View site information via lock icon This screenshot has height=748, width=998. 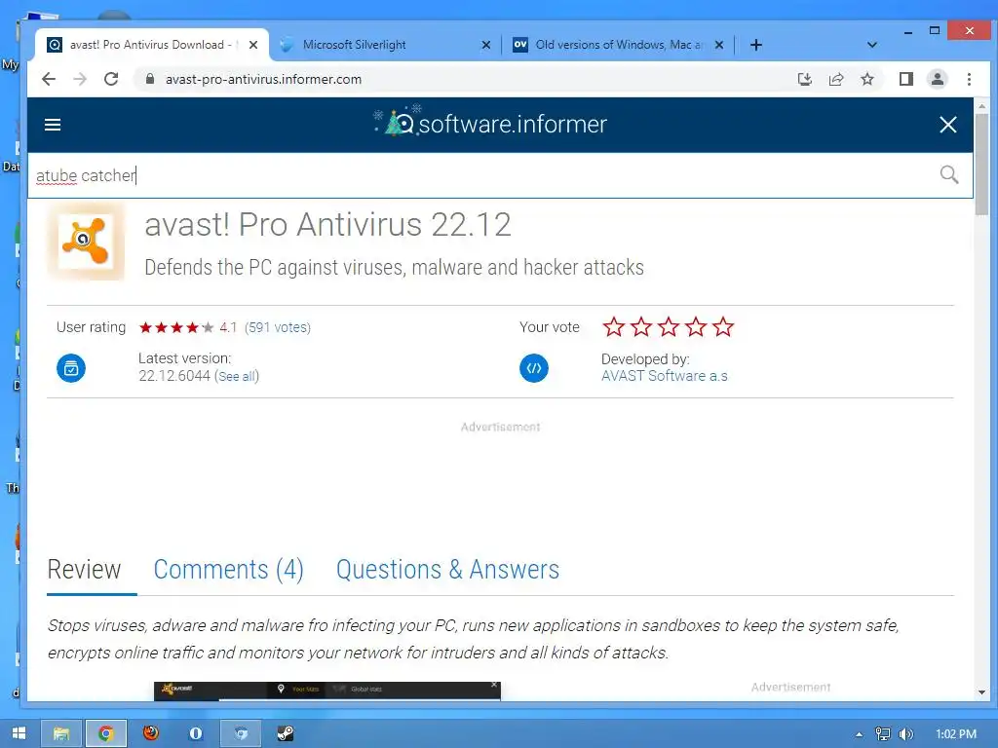[149, 79]
